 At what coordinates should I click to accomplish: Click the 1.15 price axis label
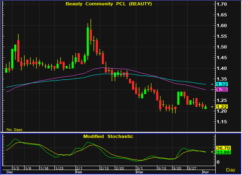(x=222, y=122)
